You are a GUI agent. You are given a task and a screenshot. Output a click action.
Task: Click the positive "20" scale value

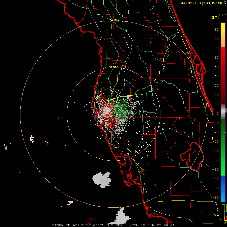pos(217,95)
